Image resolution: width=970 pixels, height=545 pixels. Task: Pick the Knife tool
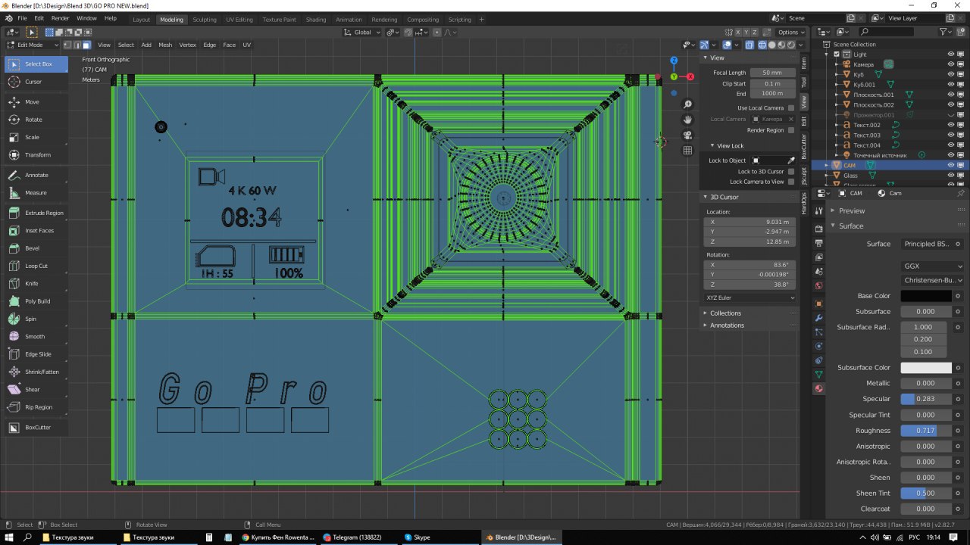36,283
